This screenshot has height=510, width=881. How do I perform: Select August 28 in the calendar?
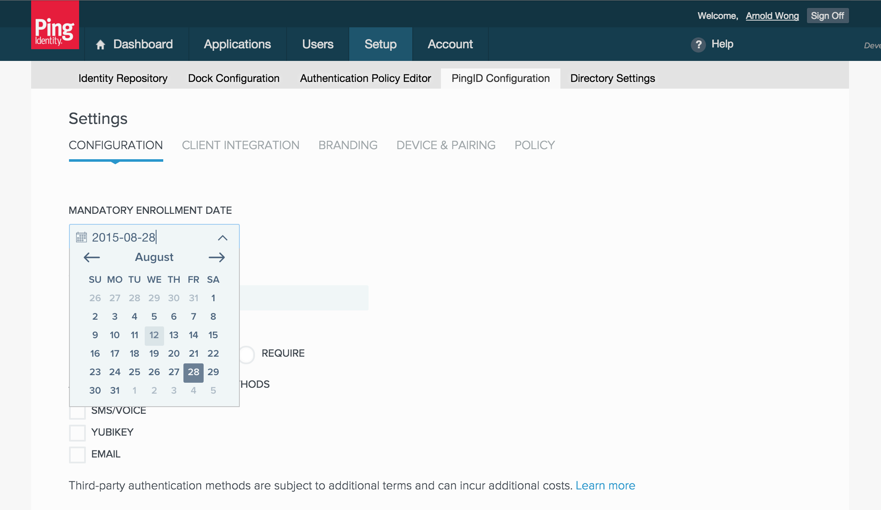pos(194,372)
